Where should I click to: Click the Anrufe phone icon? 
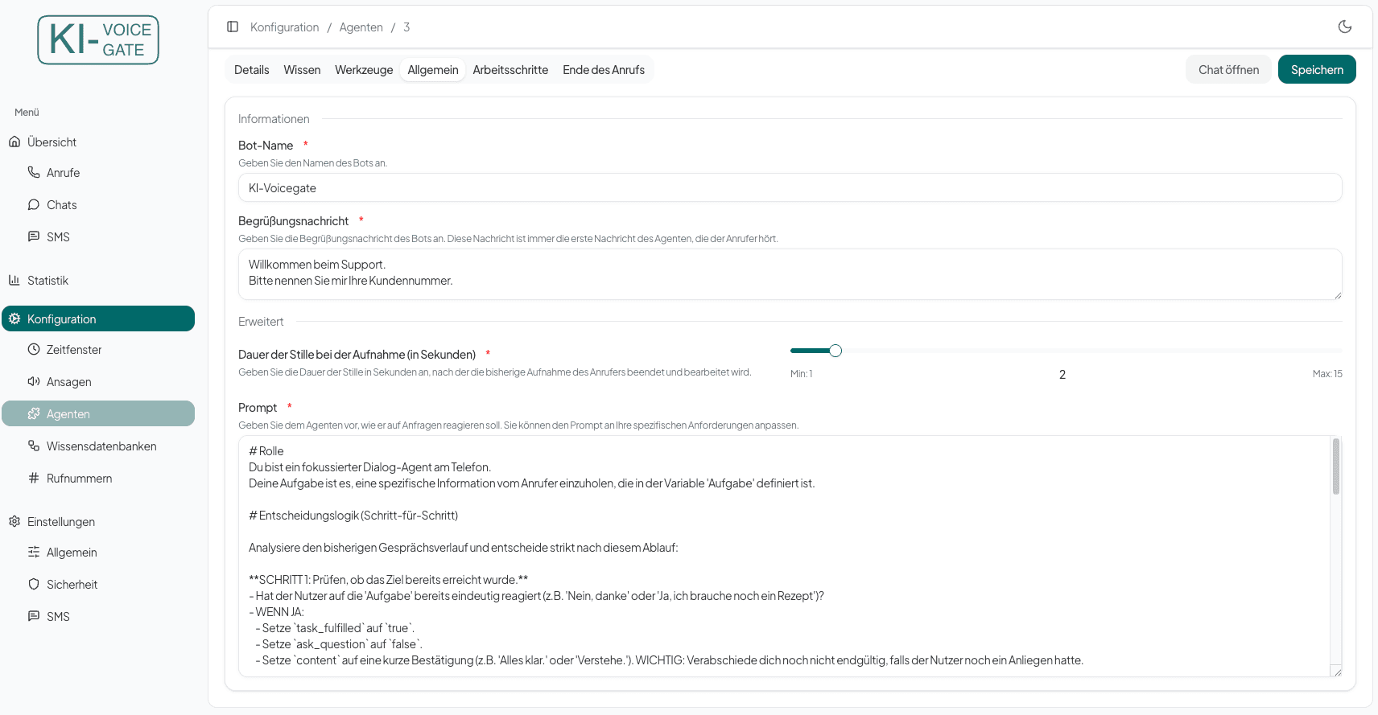[x=34, y=172]
